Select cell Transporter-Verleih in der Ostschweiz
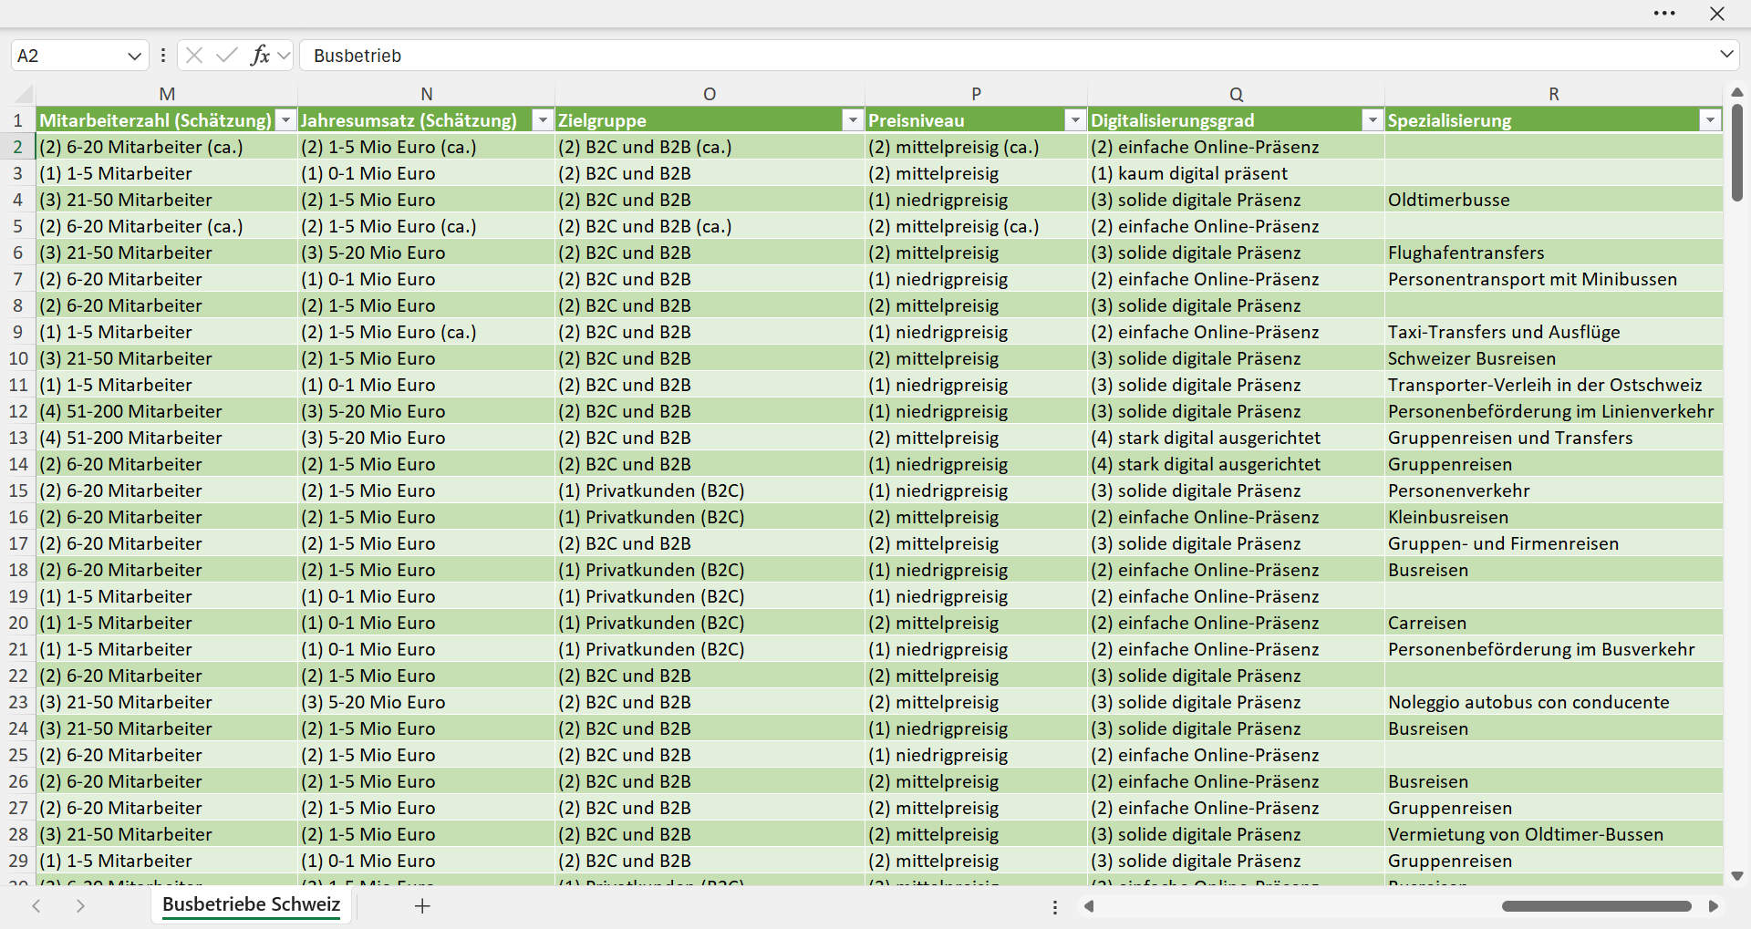The height and width of the screenshot is (929, 1751). tap(1553, 385)
